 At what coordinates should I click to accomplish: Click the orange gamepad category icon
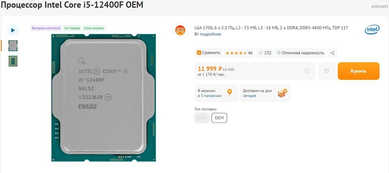(x=180, y=30)
